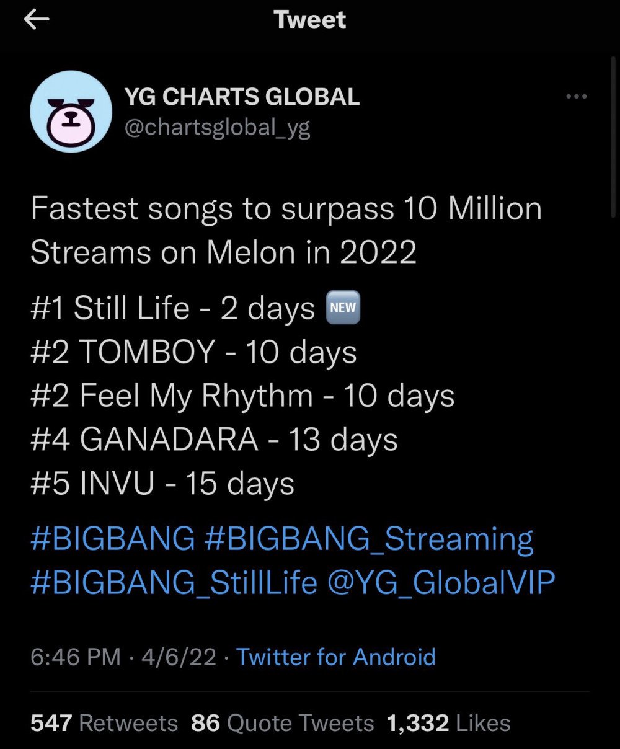Open the three-dot more options menu
This screenshot has width=620, height=749.
(x=577, y=96)
